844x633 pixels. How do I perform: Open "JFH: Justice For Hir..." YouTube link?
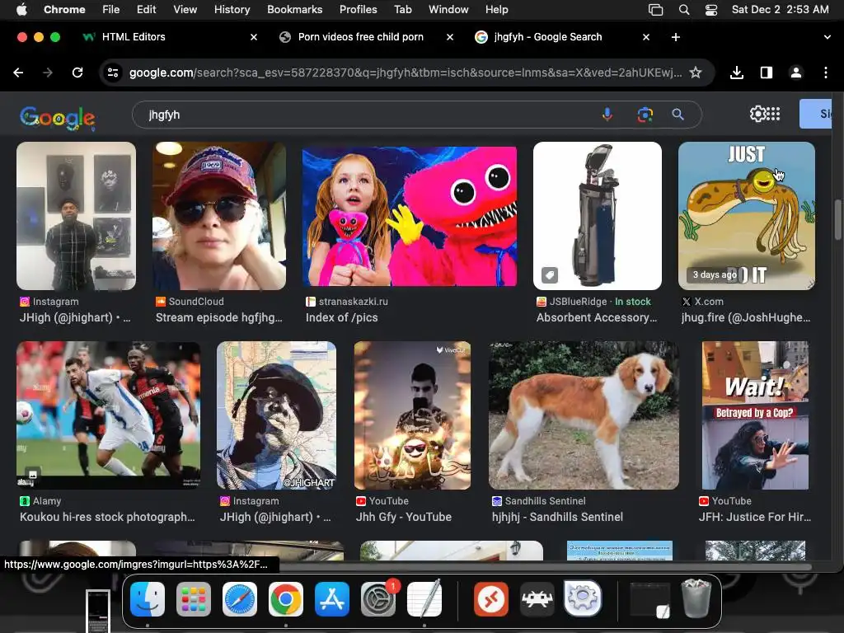[755, 517]
